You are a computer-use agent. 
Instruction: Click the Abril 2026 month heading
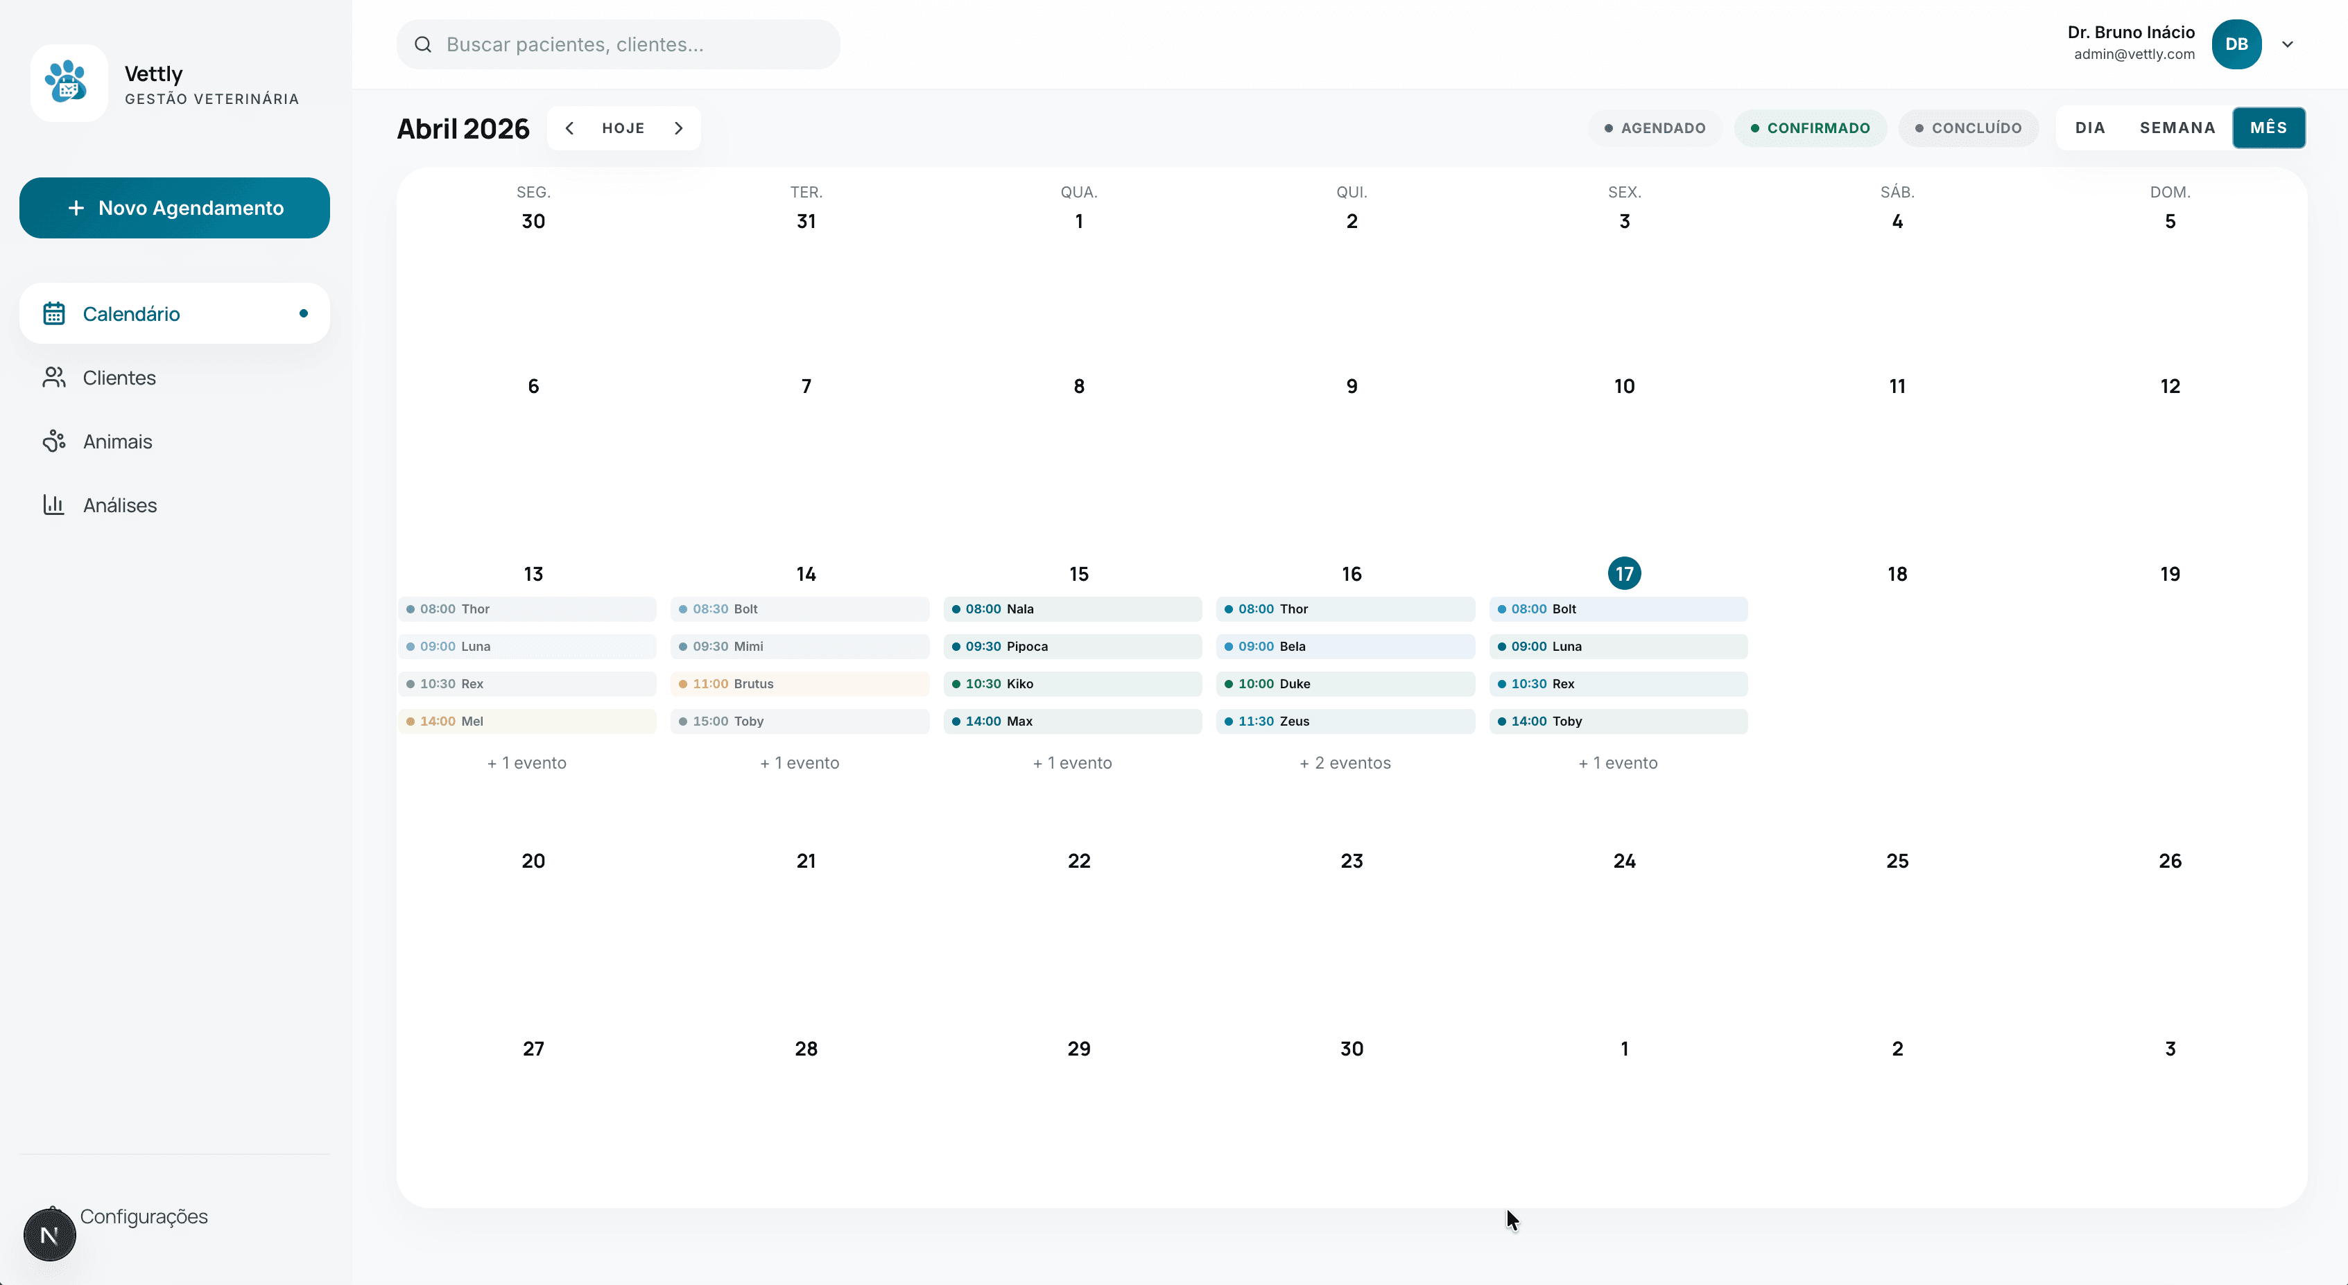point(463,128)
